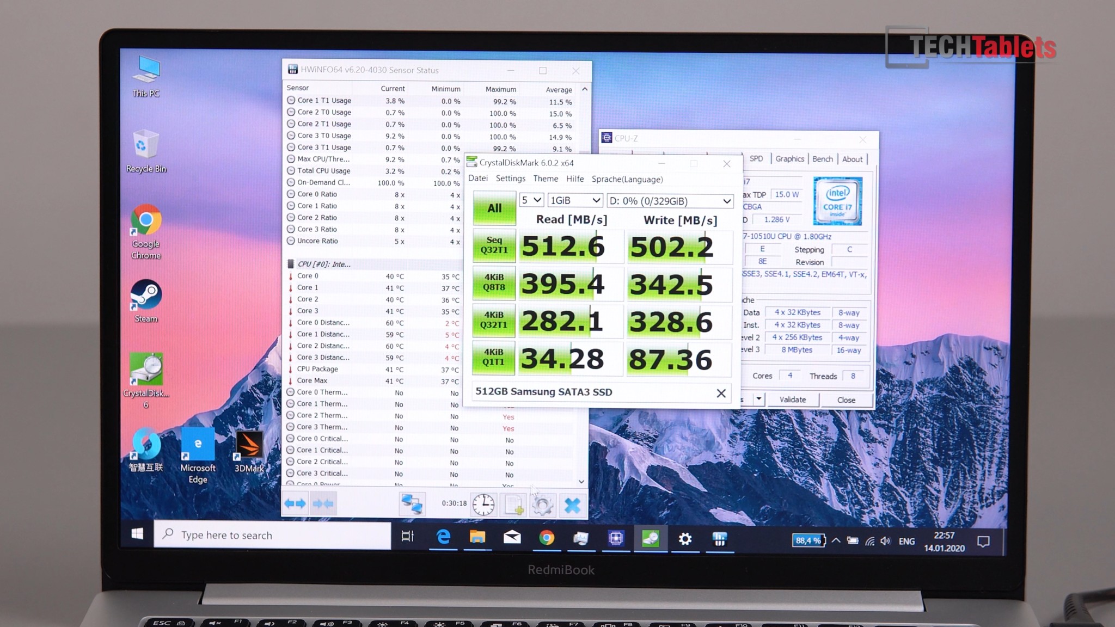Start HWiNFO logging with sheet-plus icon

coord(514,505)
